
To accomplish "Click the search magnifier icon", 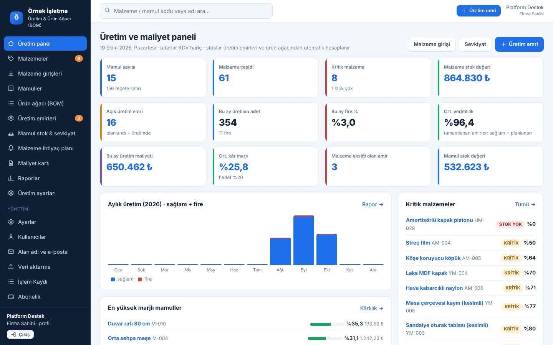I will [x=107, y=11].
